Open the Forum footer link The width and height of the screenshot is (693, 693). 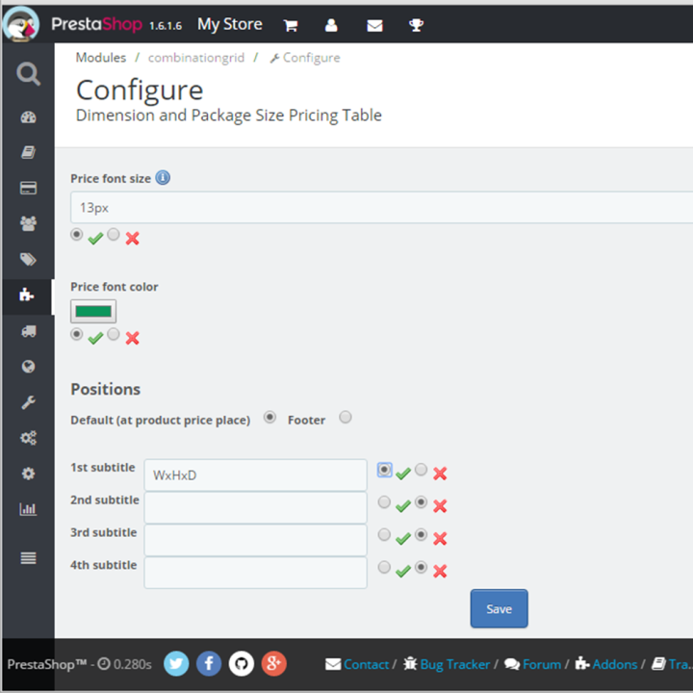[532, 664]
